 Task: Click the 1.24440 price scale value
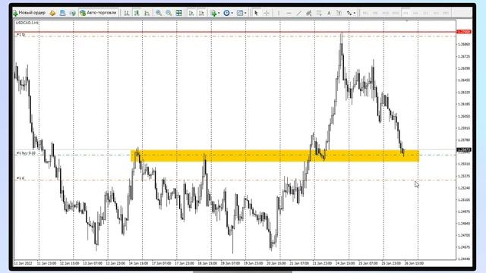point(464,259)
